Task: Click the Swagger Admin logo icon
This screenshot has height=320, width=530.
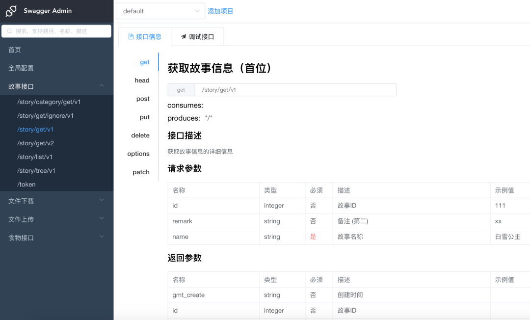Action: pos(11,11)
